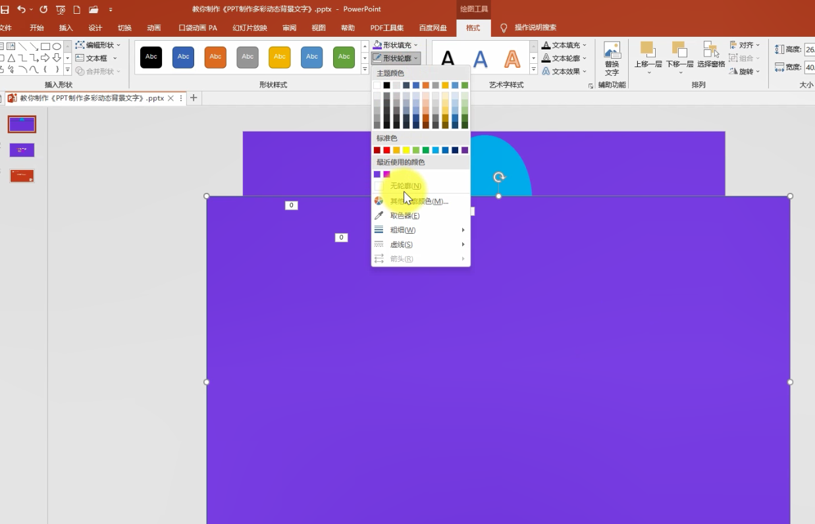Image resolution: width=815 pixels, height=524 pixels.
Task: Pick standard red color swatch
Action: [386, 150]
